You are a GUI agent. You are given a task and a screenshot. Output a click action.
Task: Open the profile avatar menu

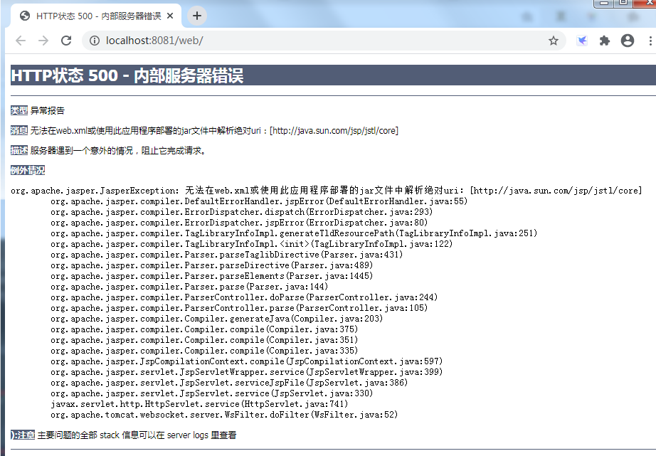point(627,41)
